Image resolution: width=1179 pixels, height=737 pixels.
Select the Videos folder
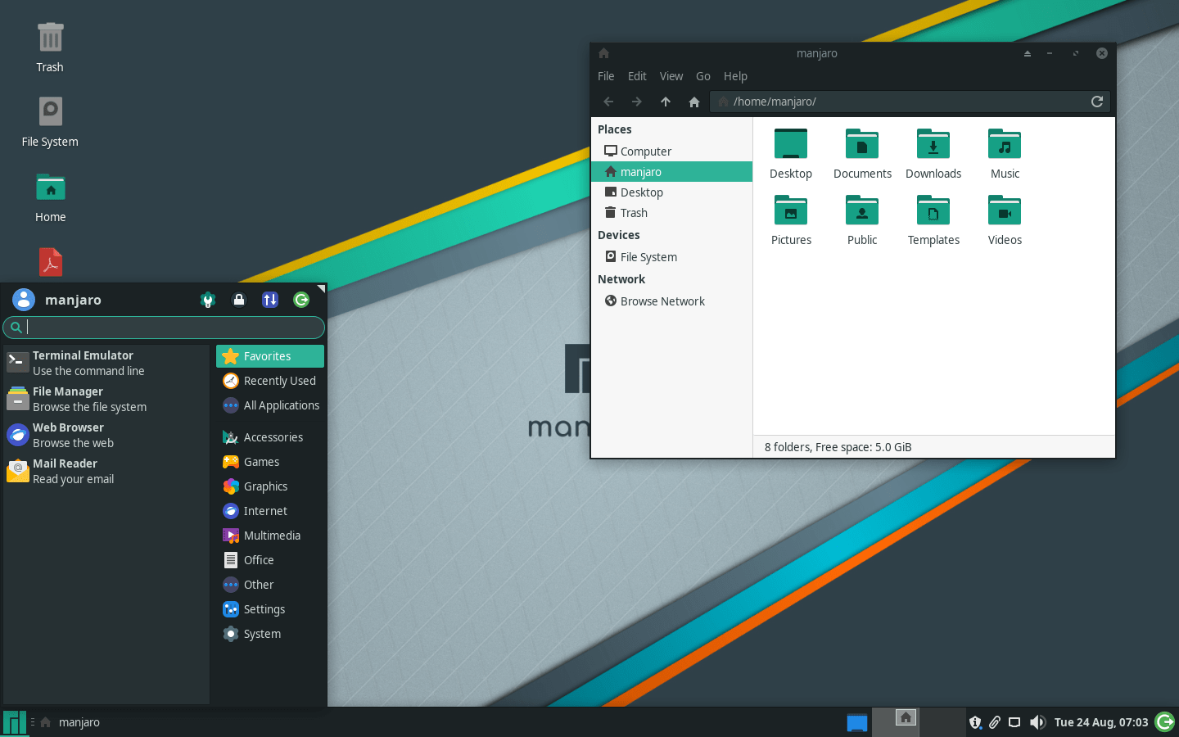[1005, 220]
